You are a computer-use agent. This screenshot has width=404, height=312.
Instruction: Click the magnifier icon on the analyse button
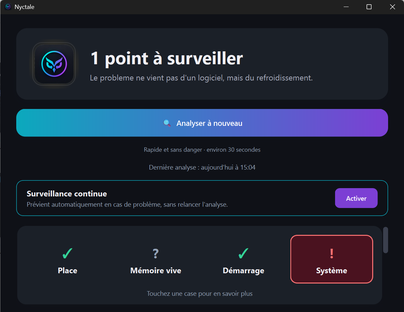tap(167, 123)
